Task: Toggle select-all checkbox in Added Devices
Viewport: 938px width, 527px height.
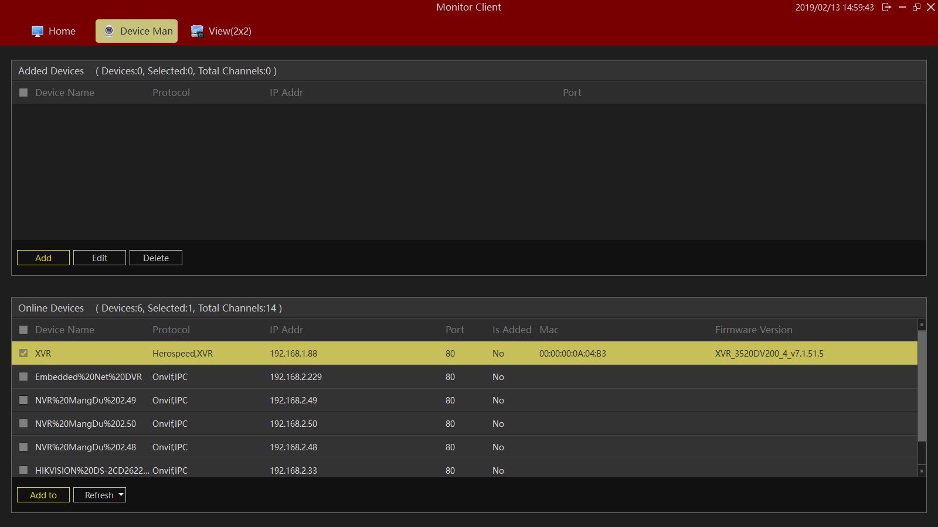Action: [23, 93]
